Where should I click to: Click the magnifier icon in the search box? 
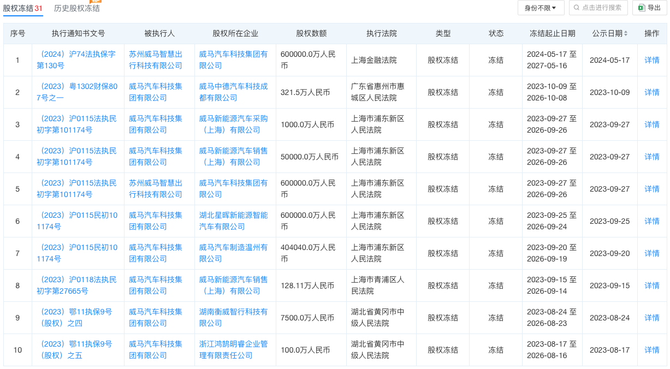click(x=577, y=8)
